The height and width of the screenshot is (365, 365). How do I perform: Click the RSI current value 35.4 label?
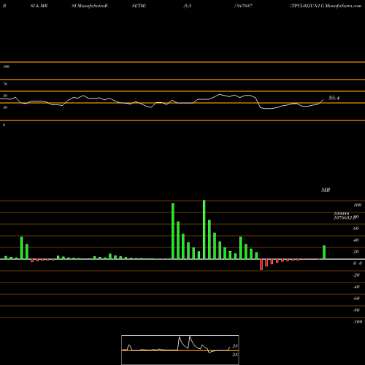(334, 98)
